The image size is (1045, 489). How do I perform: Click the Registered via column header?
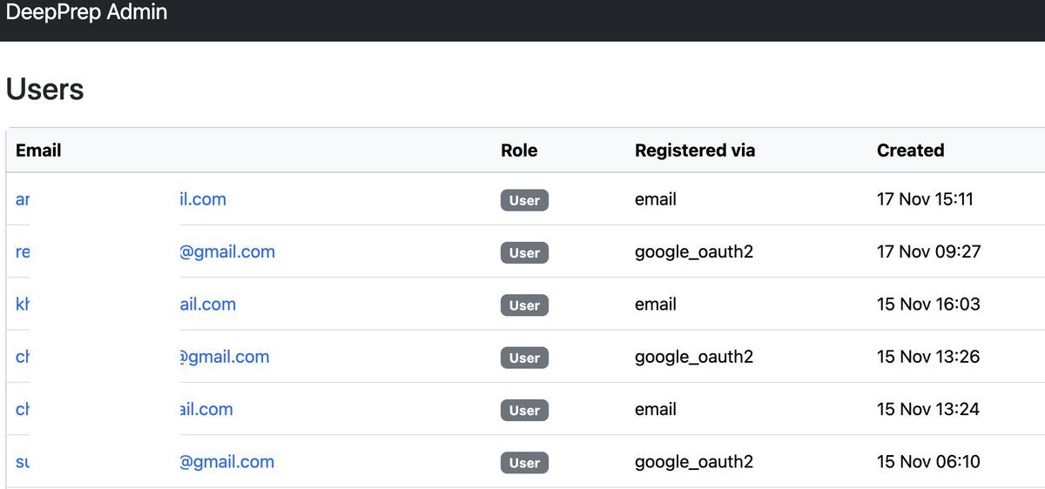[695, 151]
